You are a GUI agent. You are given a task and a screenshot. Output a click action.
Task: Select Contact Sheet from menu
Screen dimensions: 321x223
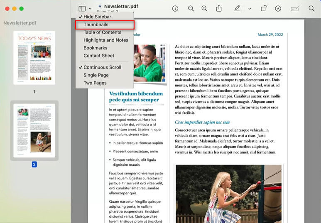tap(99, 56)
